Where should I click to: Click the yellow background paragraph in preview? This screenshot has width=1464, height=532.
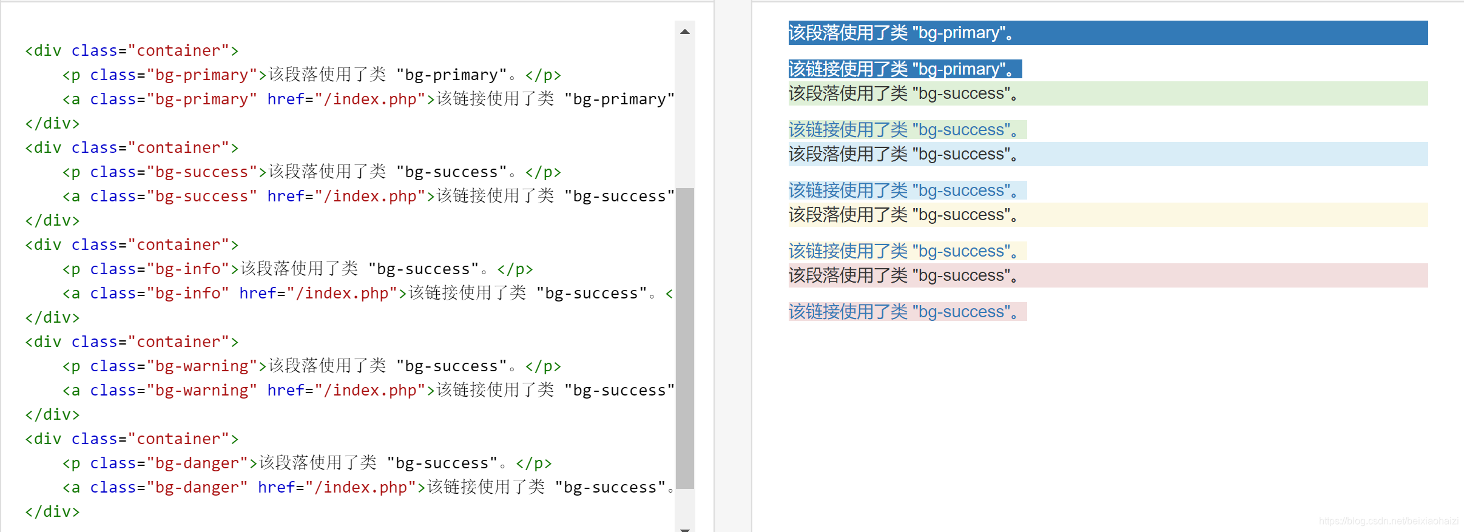click(1108, 215)
